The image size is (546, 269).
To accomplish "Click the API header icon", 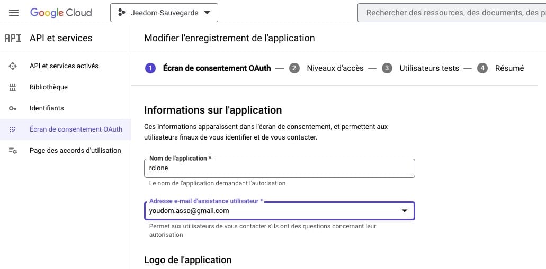I will pos(13,38).
